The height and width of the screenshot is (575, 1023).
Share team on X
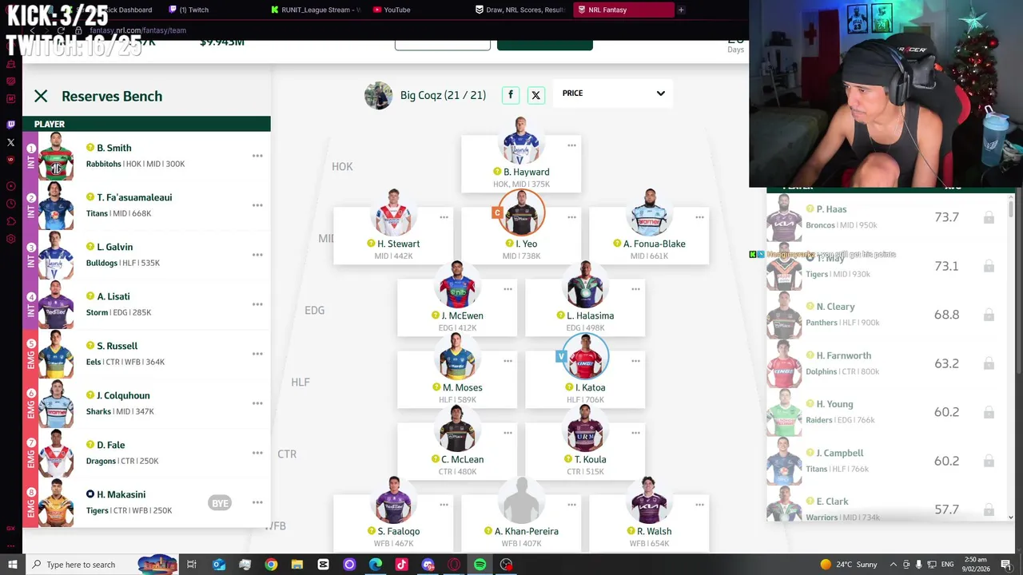[x=536, y=95]
